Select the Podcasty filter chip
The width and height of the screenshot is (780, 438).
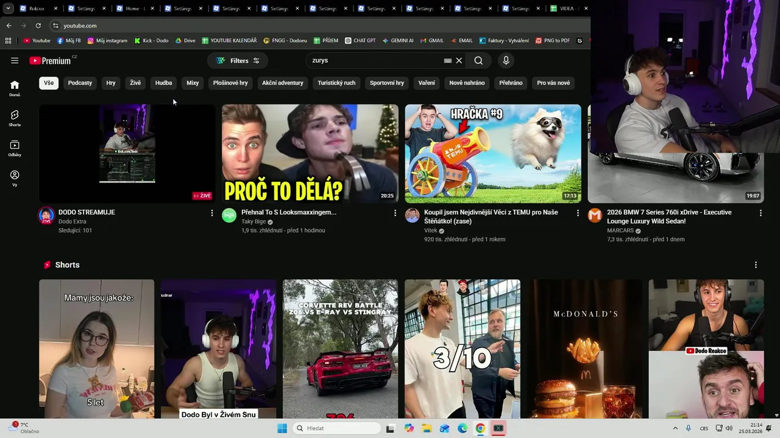coord(80,83)
